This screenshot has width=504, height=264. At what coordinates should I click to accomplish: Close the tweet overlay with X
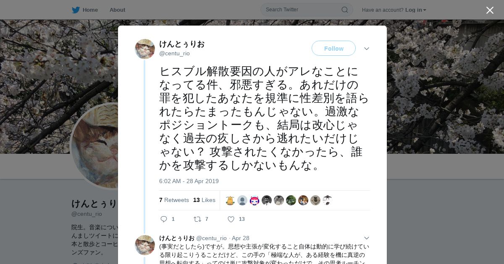click(490, 10)
